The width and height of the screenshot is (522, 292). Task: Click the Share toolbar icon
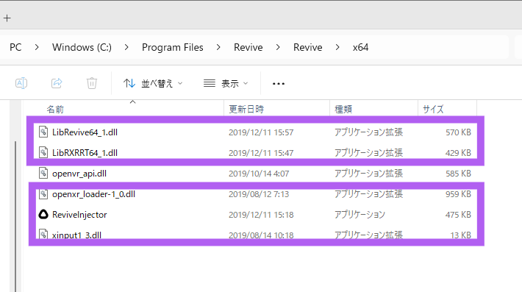click(x=57, y=83)
